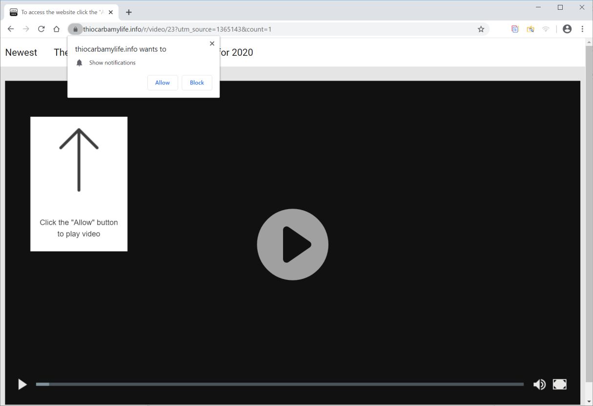Click the browser back arrow

[x=11, y=29]
